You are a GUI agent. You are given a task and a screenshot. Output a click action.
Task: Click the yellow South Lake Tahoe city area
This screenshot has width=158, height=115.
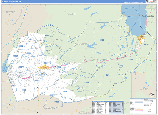tap(141, 37)
